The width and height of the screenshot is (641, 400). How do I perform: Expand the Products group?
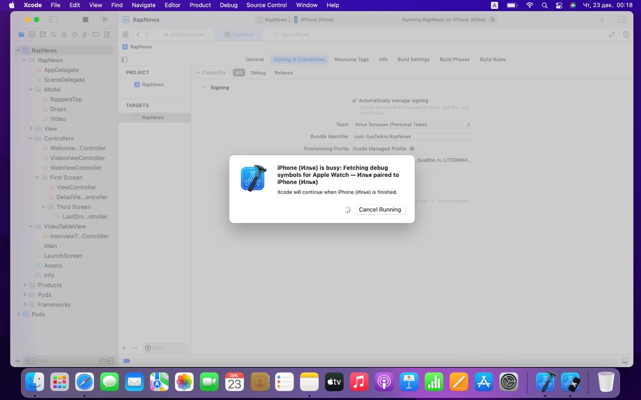[25, 285]
